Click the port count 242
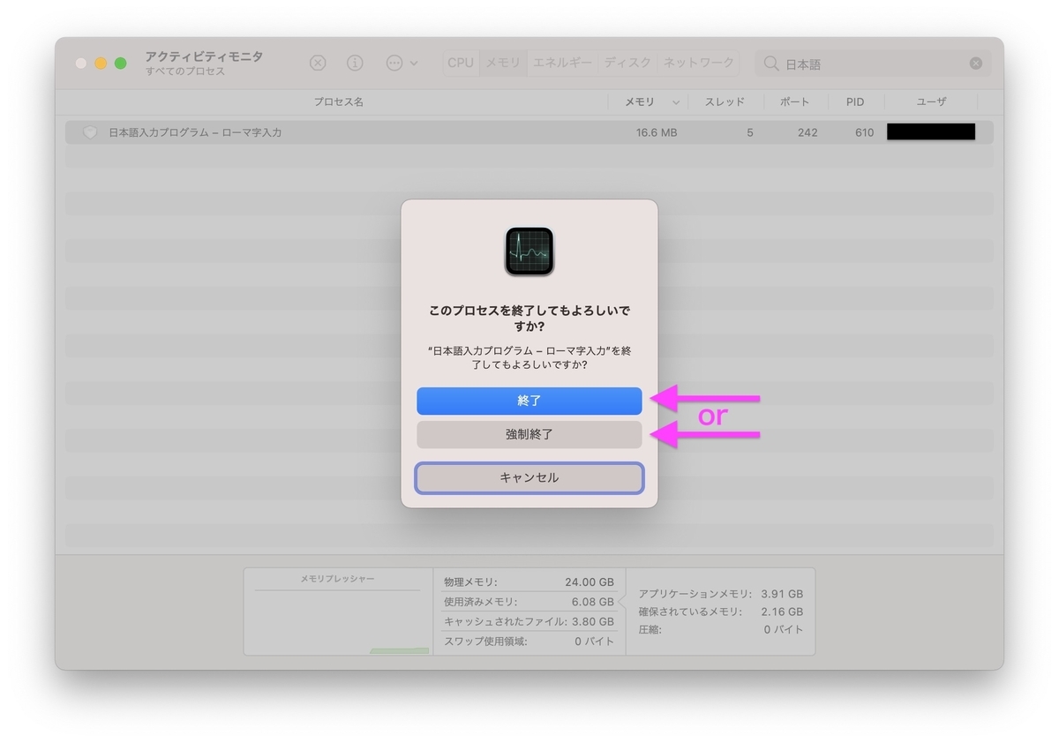The width and height of the screenshot is (1059, 743). pos(807,132)
